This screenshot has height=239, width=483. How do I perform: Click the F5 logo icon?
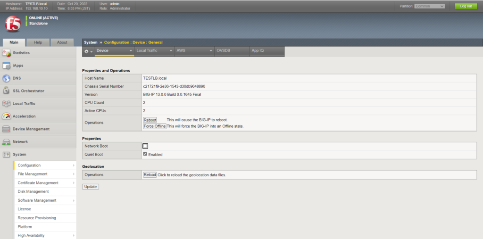pyautogui.click(x=12, y=24)
